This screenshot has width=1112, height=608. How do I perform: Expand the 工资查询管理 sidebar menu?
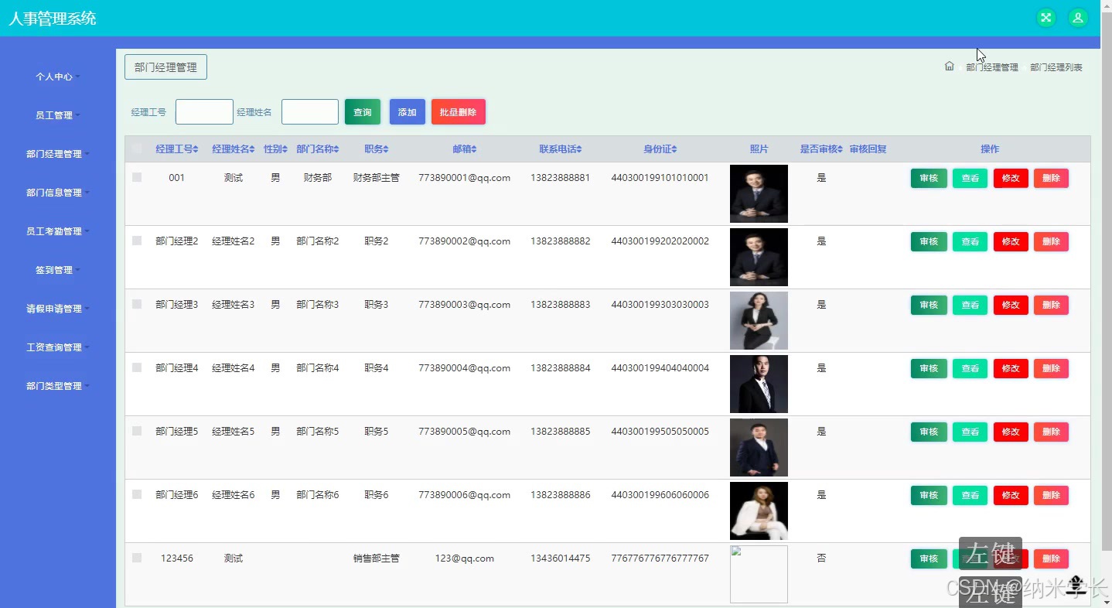55,347
